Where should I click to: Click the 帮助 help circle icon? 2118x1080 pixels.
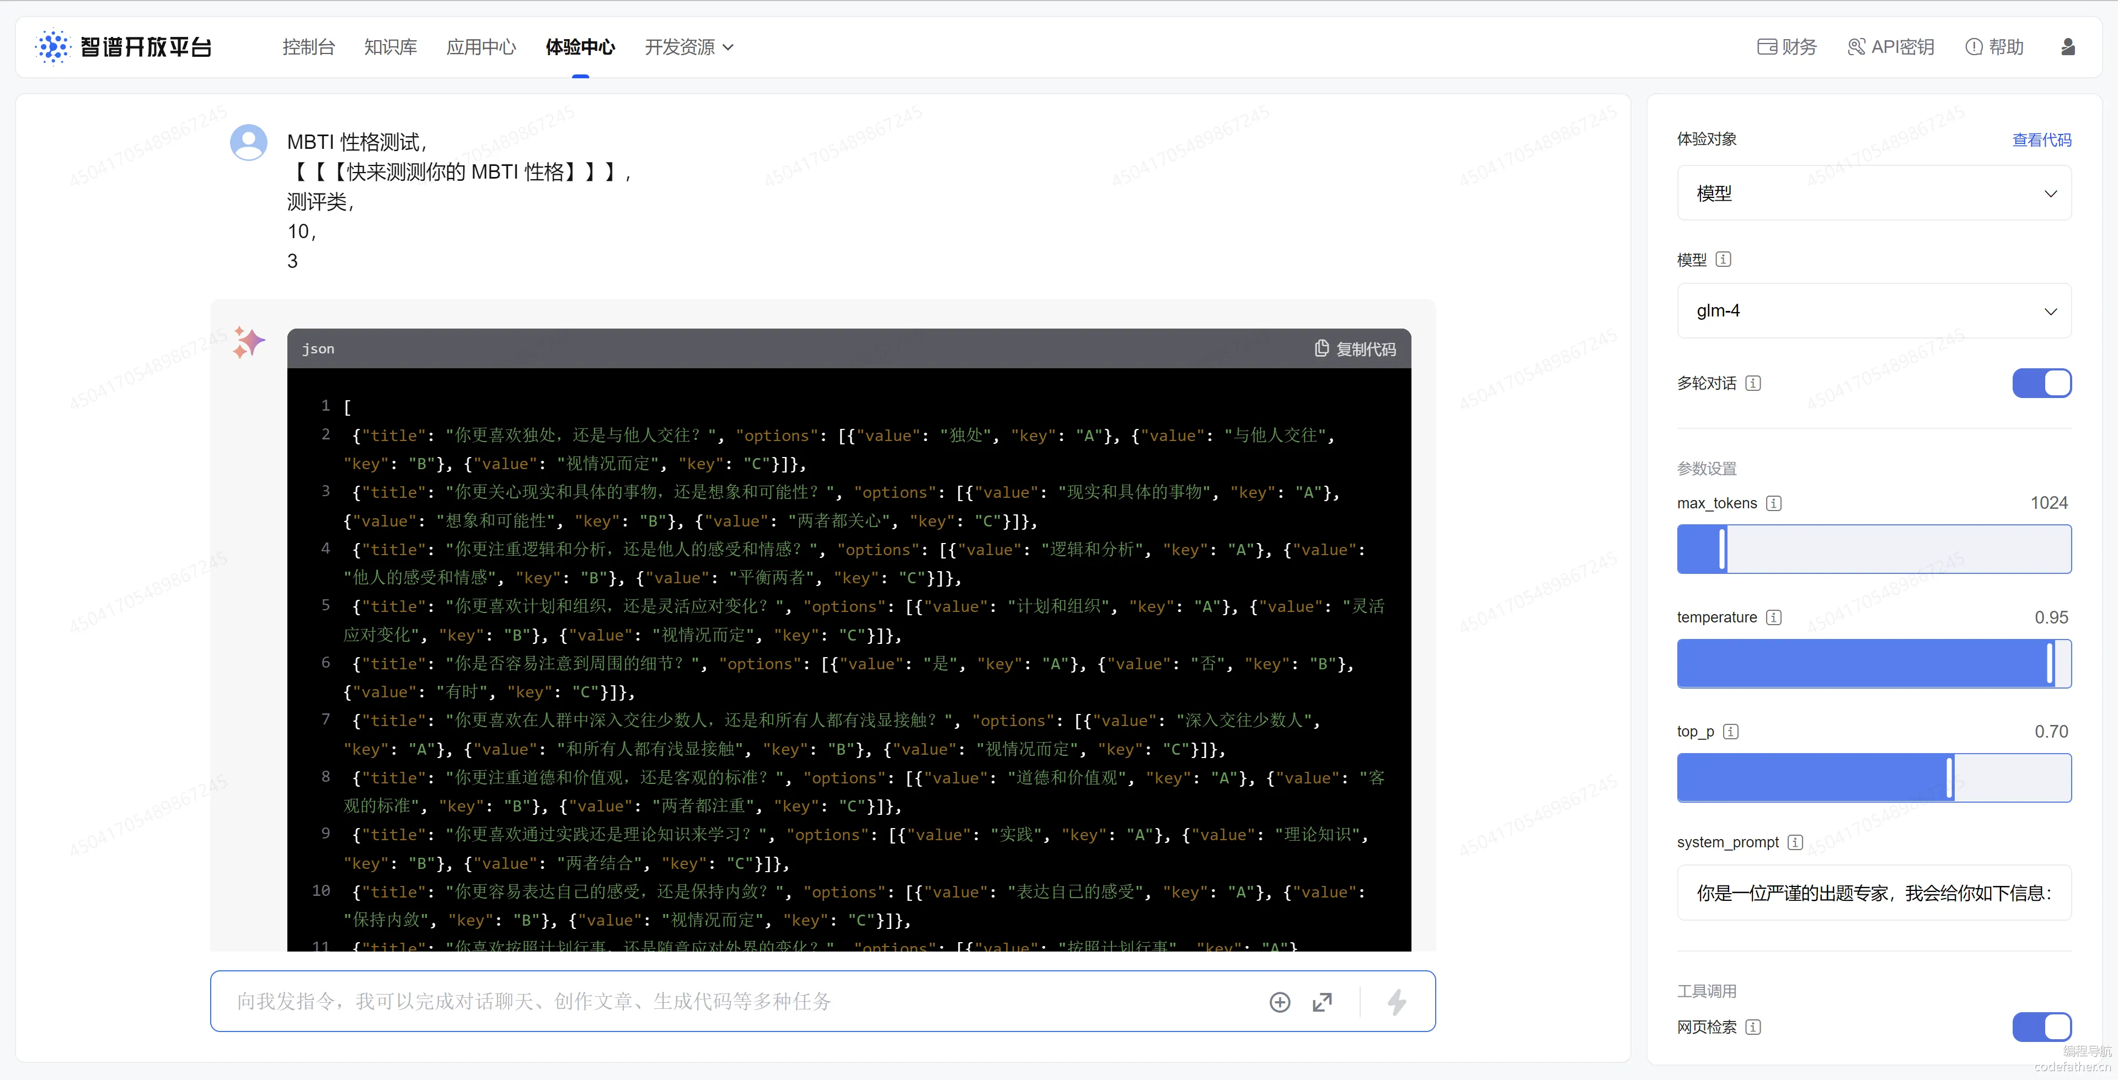[1974, 47]
